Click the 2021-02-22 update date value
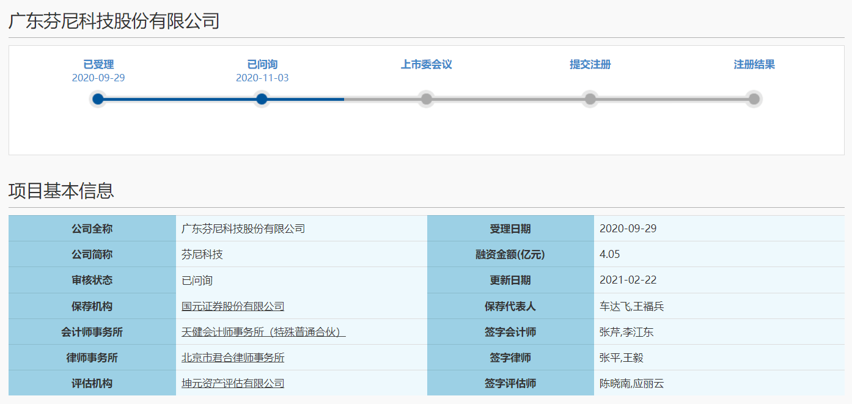Image resolution: width=852 pixels, height=404 pixels. pyautogui.click(x=628, y=280)
